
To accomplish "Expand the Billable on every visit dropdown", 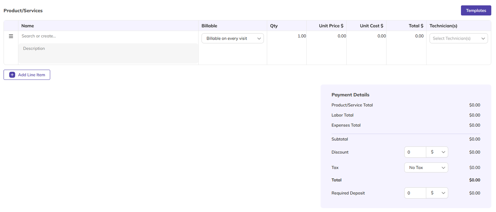I will 232,38.
